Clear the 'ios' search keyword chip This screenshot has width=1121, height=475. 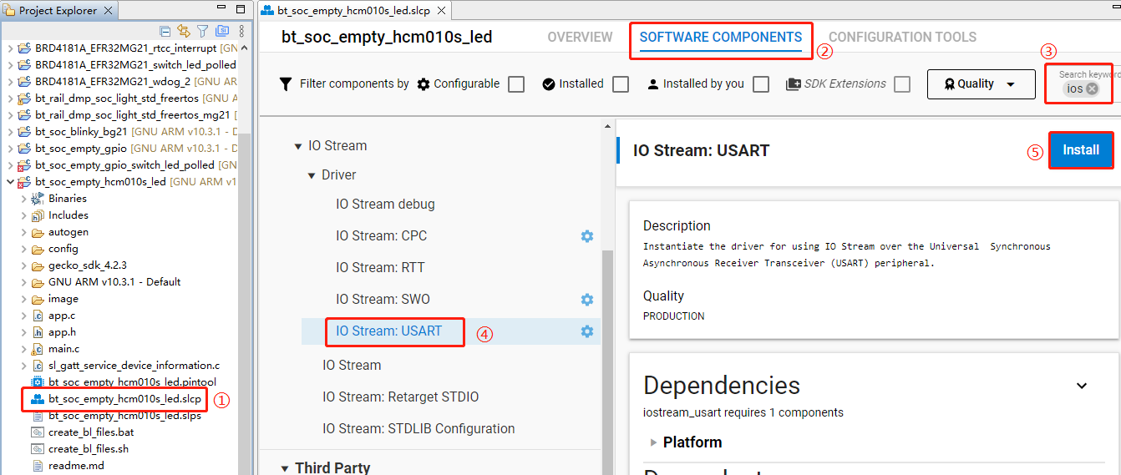(x=1092, y=88)
